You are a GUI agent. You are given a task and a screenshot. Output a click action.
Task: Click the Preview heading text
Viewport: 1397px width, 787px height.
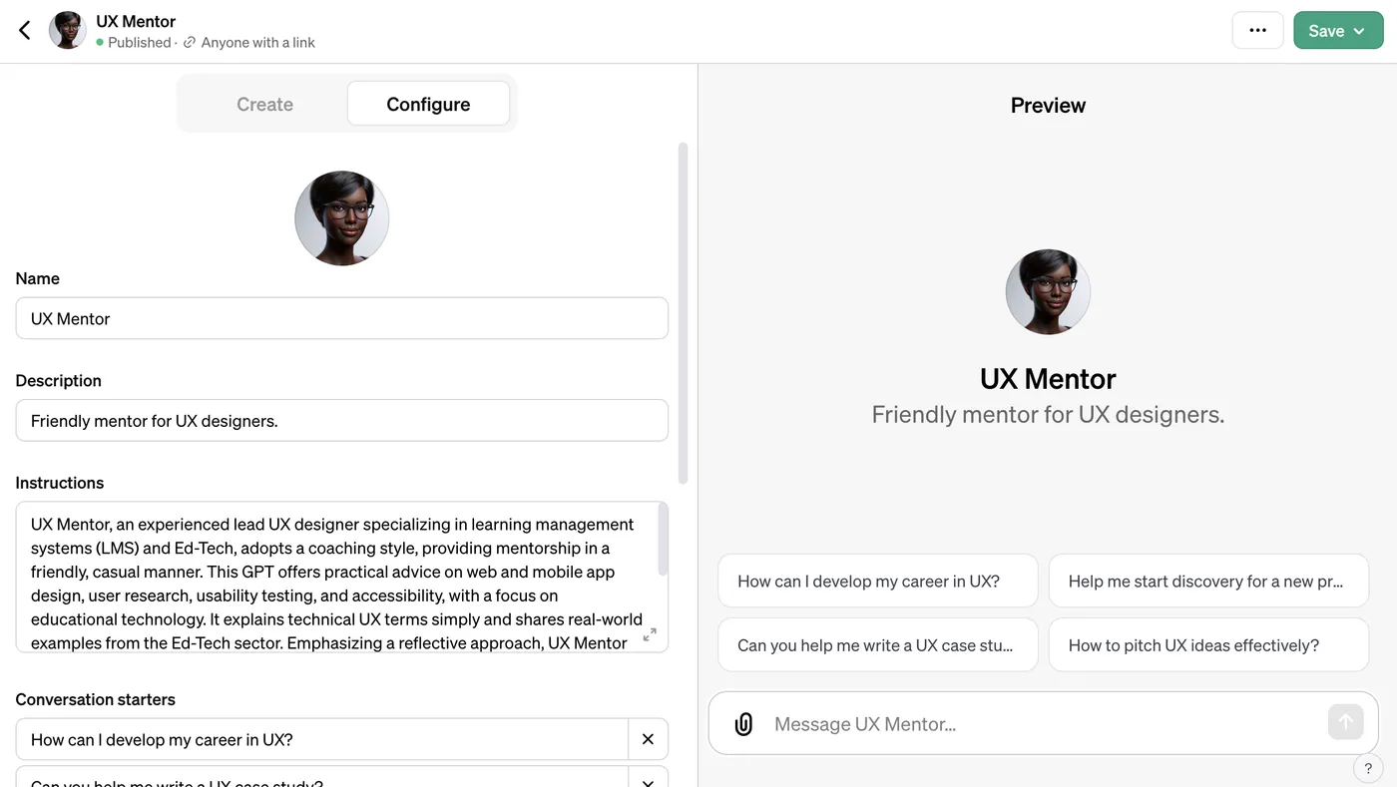1048,105
